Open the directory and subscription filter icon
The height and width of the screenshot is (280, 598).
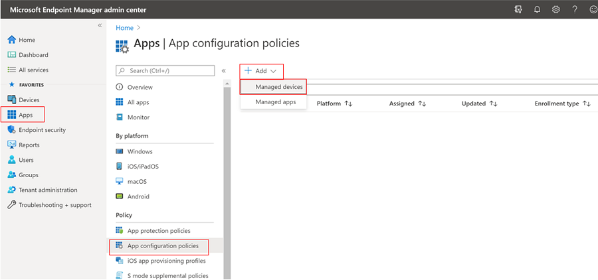[x=518, y=9]
